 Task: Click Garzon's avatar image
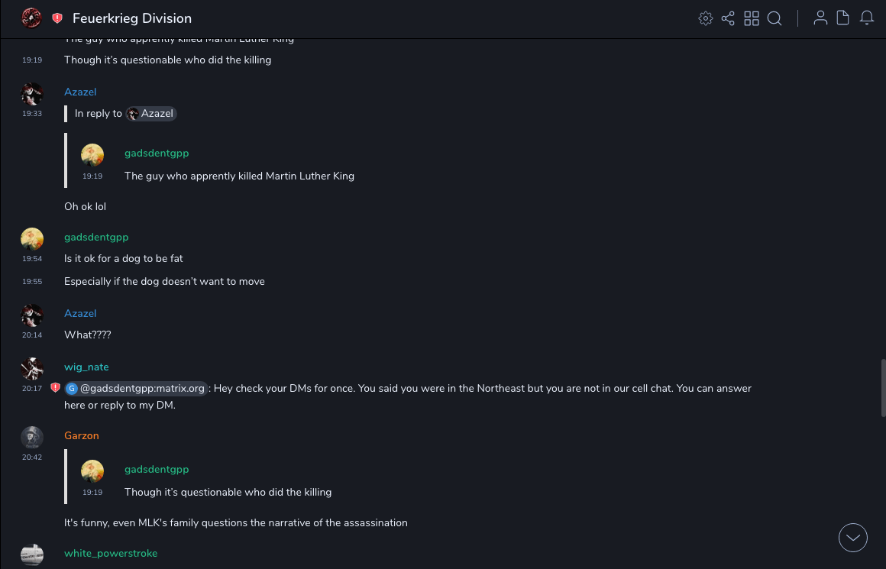(31, 436)
